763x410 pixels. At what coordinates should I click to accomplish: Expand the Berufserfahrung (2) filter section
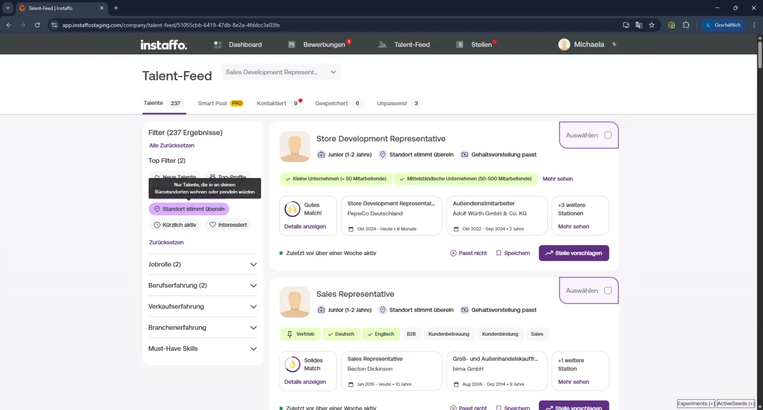point(203,285)
